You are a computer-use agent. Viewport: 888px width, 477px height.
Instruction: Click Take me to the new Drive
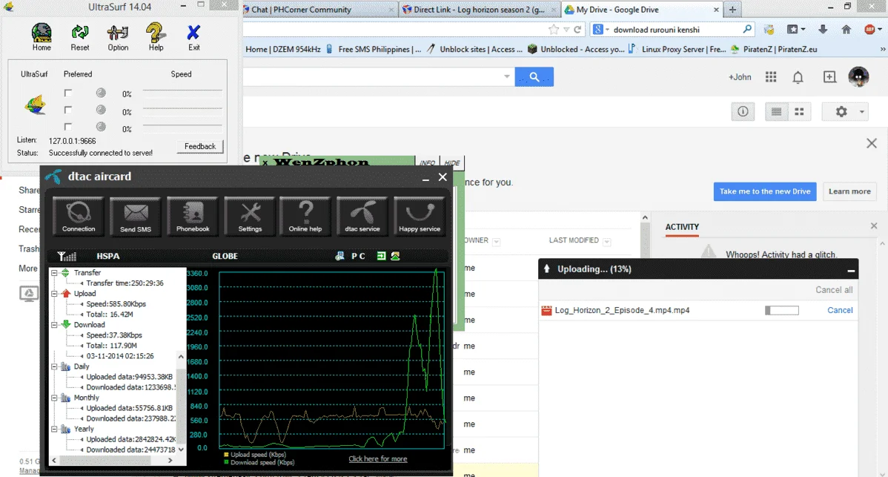point(764,191)
